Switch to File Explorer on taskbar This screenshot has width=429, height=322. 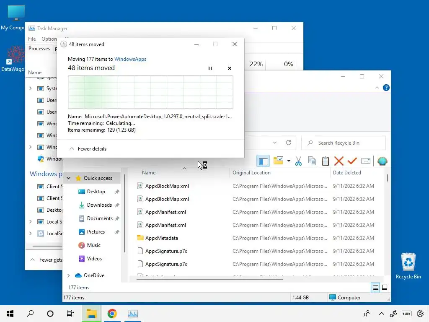click(x=91, y=314)
